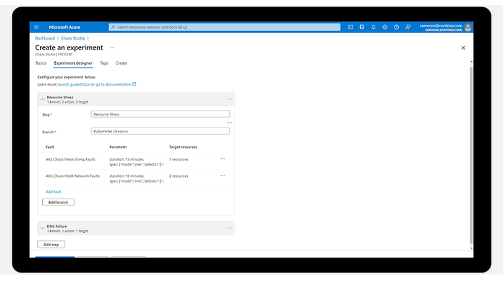Click the Add fault link
The height and width of the screenshot is (281, 503).
tap(53, 192)
